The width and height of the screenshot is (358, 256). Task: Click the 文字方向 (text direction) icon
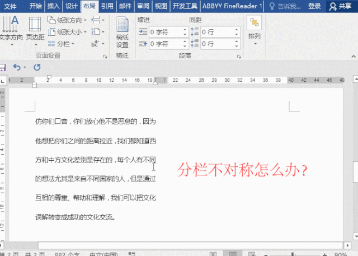(x=12, y=28)
